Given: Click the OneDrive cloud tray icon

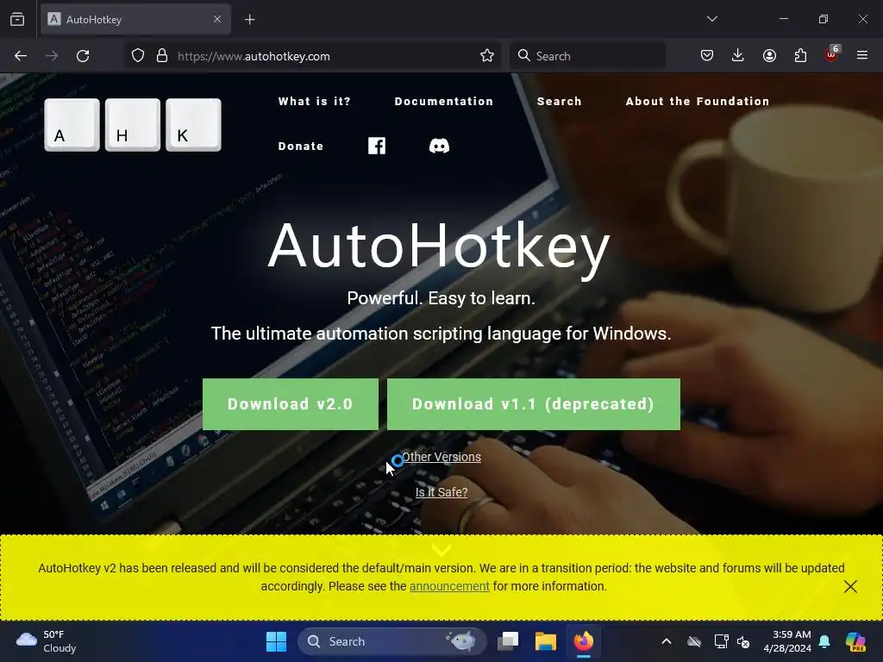Looking at the screenshot, I should click(694, 641).
